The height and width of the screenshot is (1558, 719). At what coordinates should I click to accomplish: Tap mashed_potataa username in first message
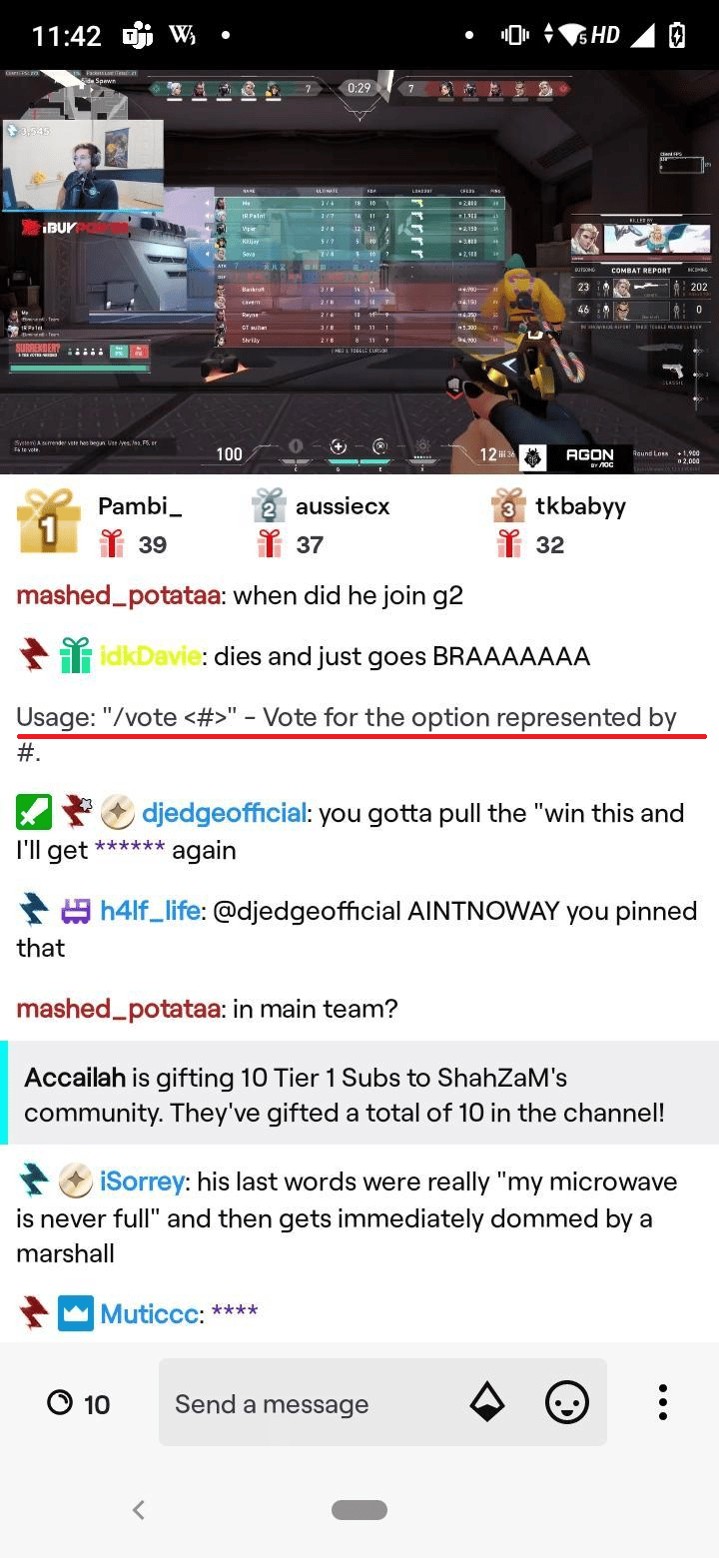click(x=118, y=596)
